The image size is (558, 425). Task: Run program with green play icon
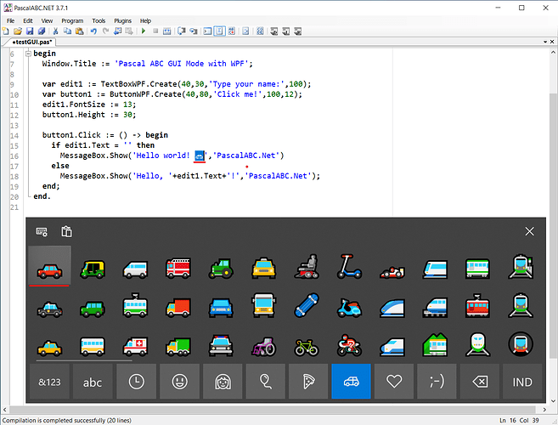coord(144,31)
